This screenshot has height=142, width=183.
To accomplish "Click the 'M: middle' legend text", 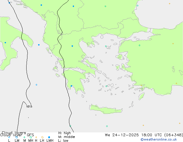I will click(x=66, y=137).
